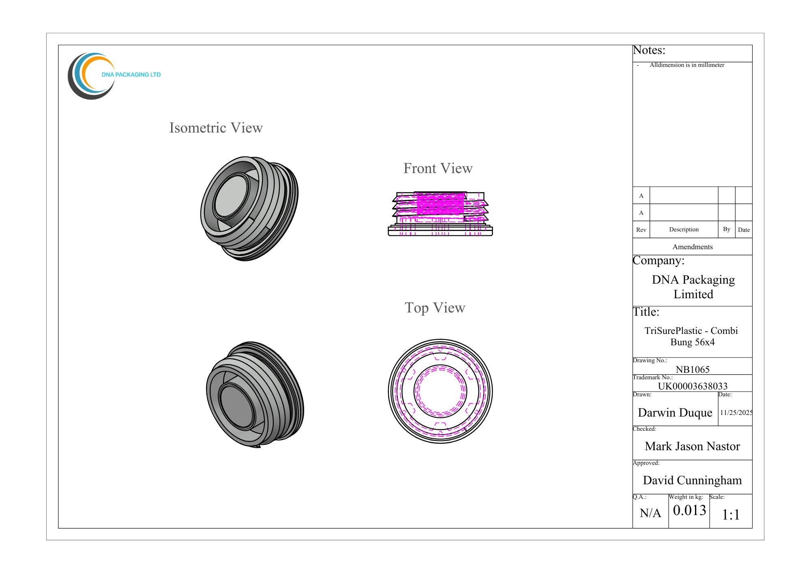The width and height of the screenshot is (811, 573).
Task: Click the 'Approved:' label
Action: pos(646,463)
